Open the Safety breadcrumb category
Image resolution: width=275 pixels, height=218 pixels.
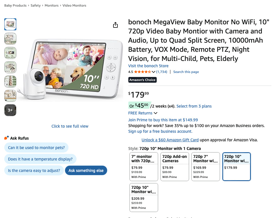coord(36,5)
